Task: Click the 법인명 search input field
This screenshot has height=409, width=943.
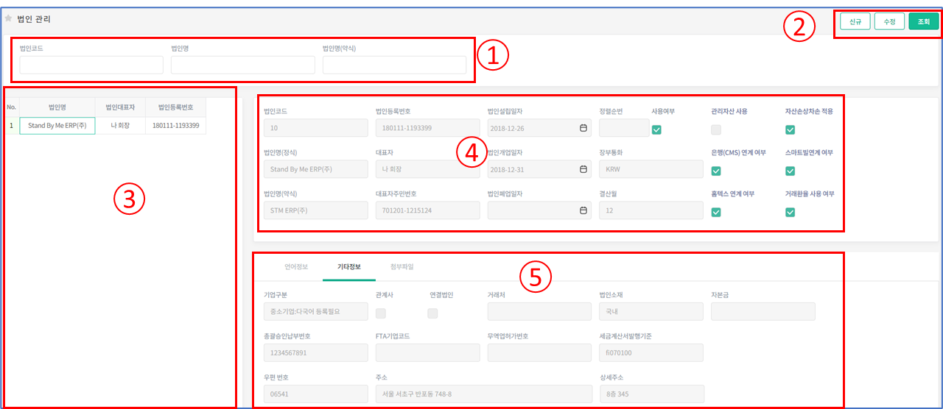Action: point(242,65)
